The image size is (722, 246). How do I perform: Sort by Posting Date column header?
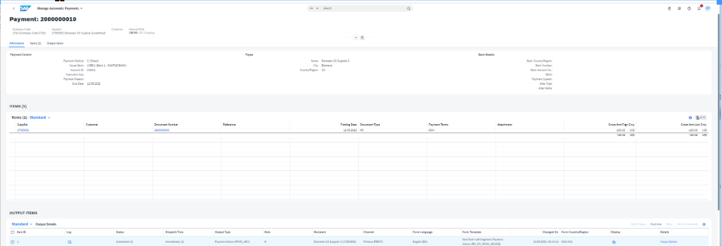coord(348,125)
